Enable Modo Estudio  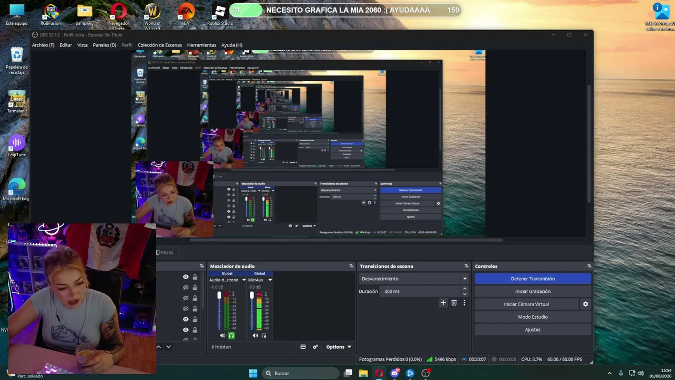(533, 317)
